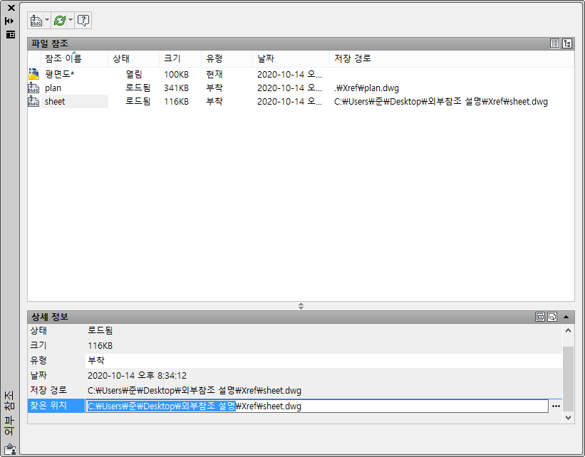Click the Refresh references icon
Screen dimensions: 585x457
(59, 20)
